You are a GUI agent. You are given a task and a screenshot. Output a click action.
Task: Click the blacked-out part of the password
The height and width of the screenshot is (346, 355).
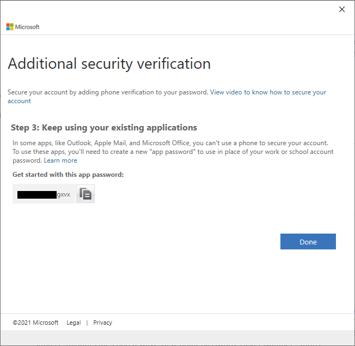click(x=36, y=194)
